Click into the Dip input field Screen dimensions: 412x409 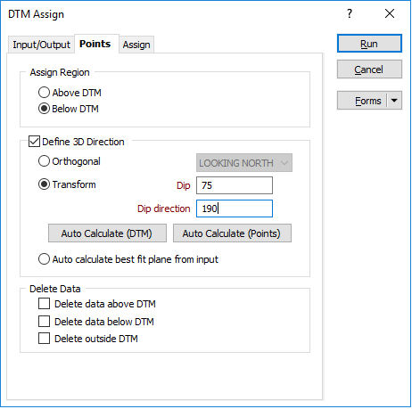coord(235,185)
